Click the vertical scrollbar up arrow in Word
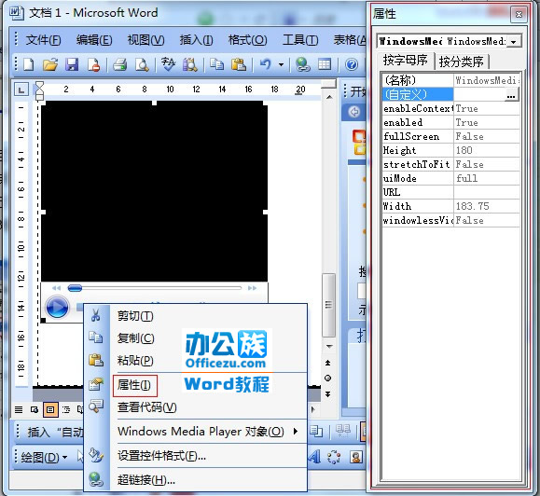The width and height of the screenshot is (540, 496). pyautogui.click(x=329, y=97)
